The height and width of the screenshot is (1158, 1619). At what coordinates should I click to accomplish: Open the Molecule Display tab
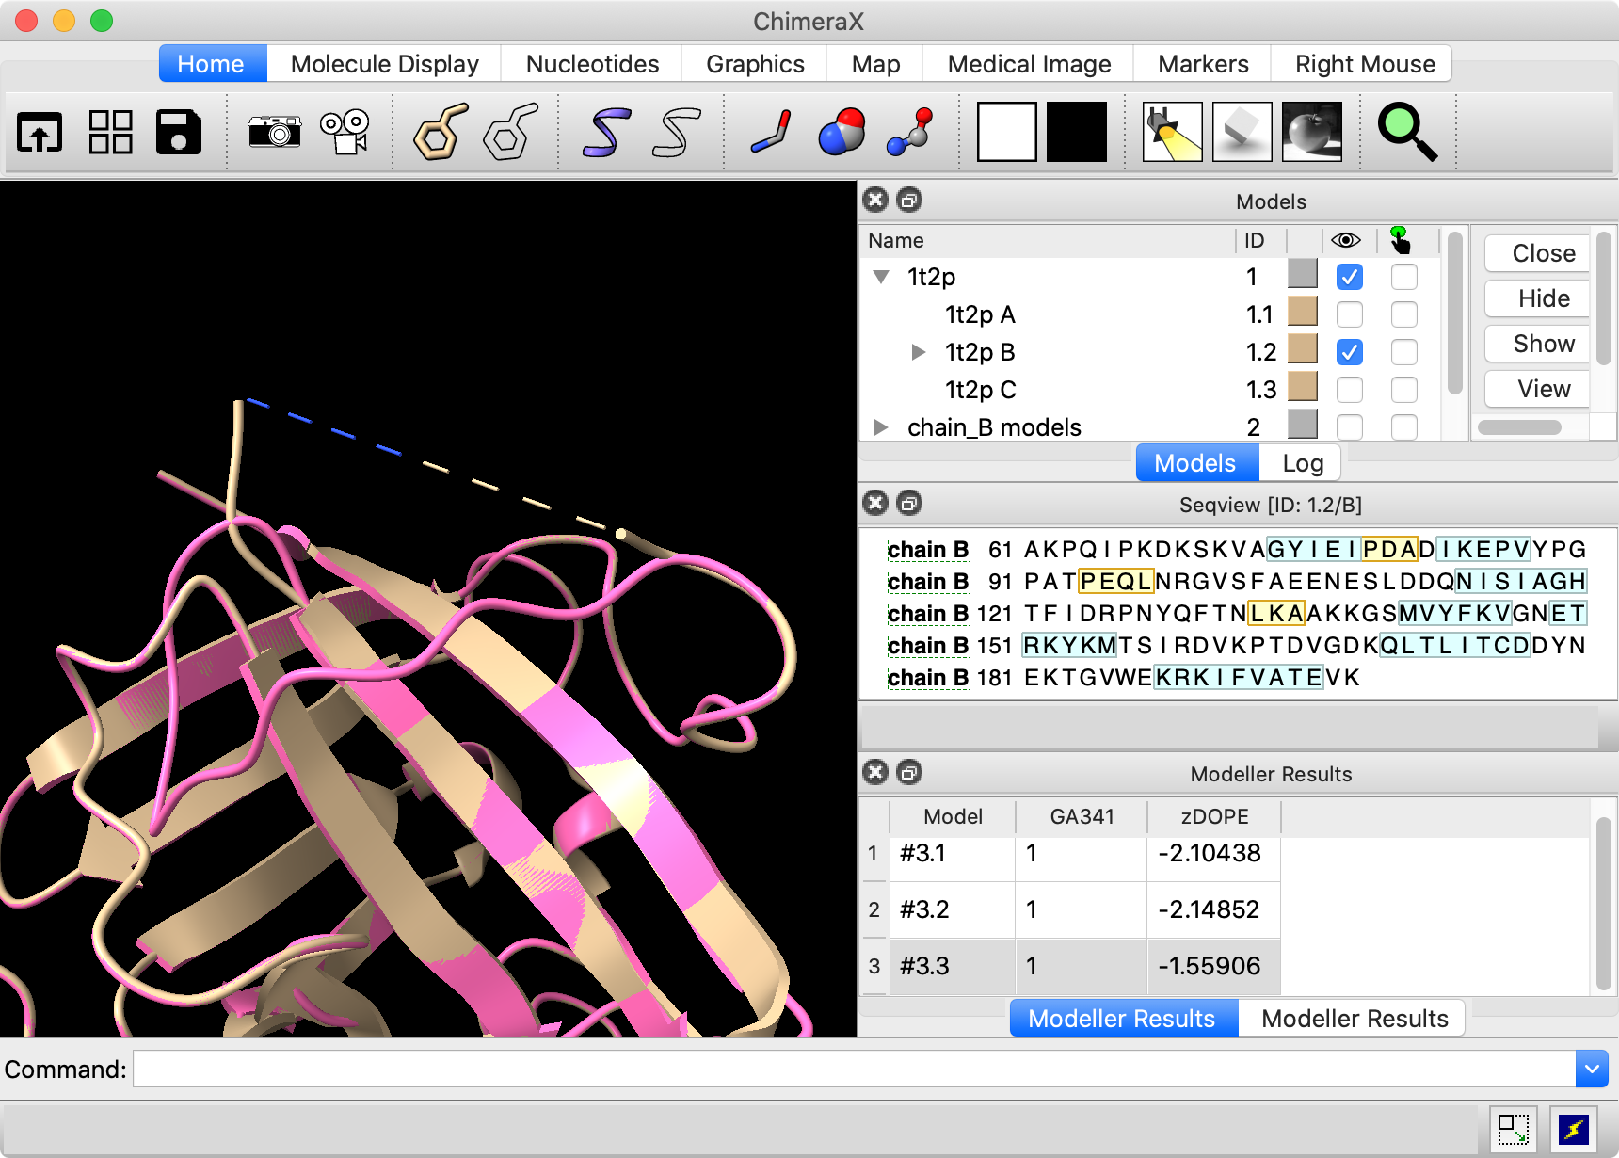coord(384,64)
